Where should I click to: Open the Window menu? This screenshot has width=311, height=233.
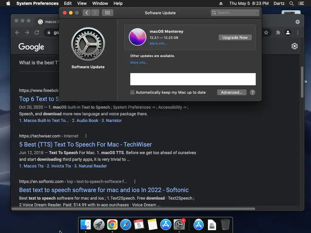pyautogui.click(x=100, y=3)
